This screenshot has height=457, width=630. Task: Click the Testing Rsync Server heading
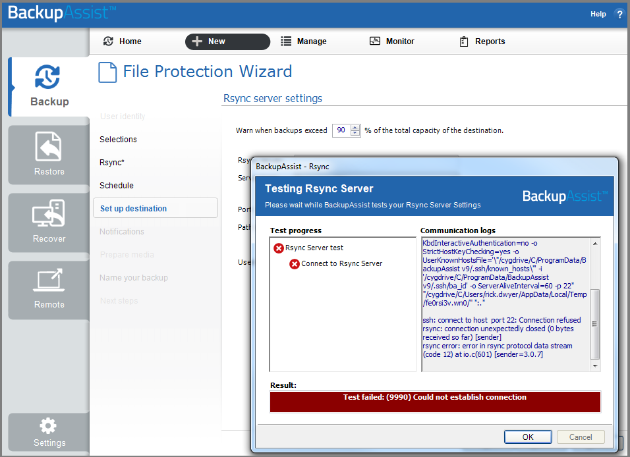[319, 189]
